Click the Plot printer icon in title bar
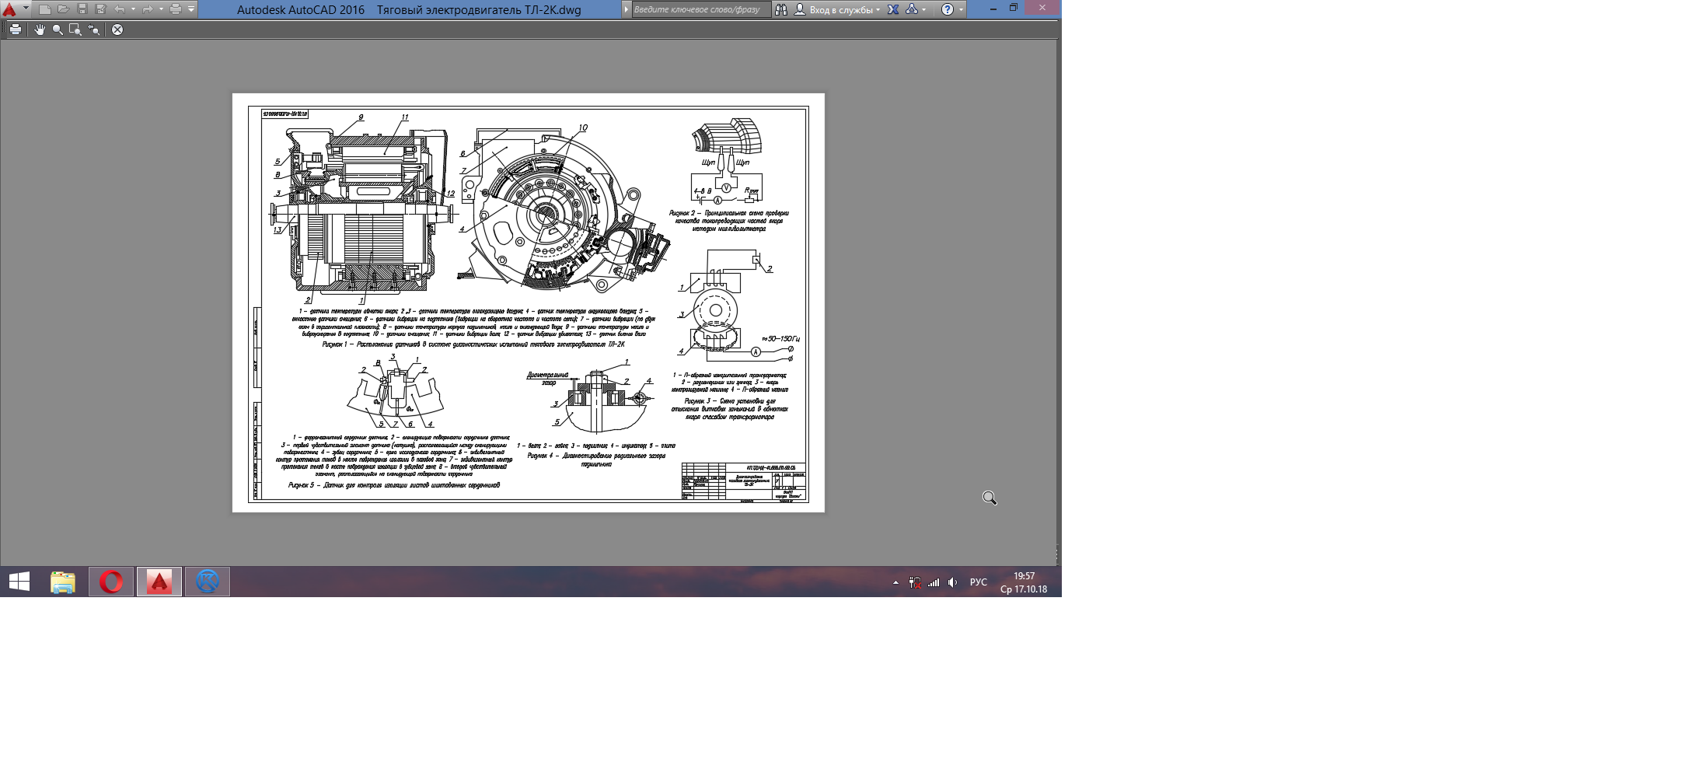 [176, 9]
